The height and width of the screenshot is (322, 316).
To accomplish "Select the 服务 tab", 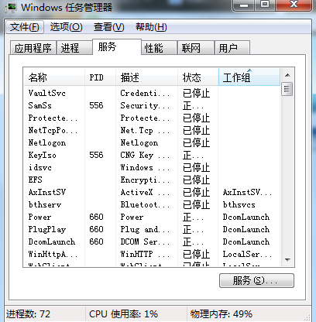I will pos(117,46).
